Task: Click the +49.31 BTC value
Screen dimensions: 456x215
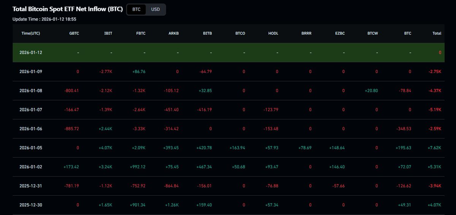Action: click(x=404, y=205)
